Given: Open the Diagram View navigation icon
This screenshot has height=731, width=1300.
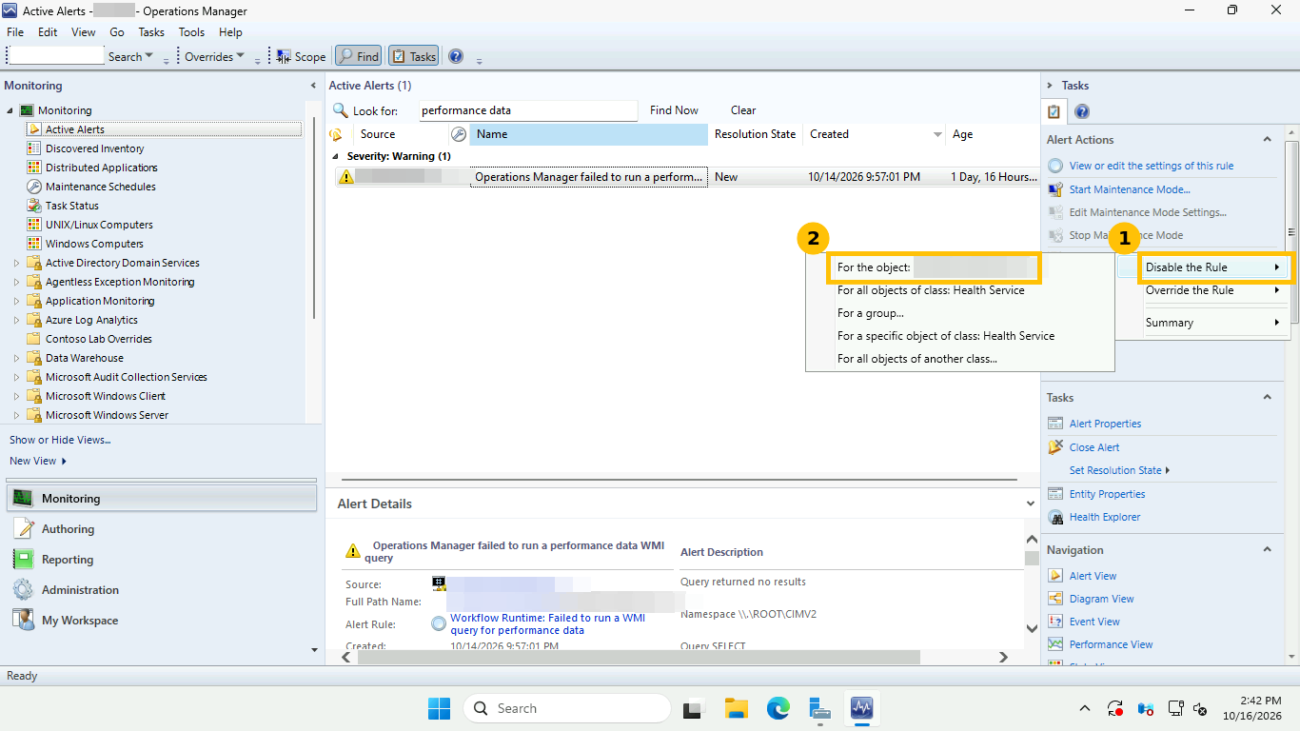Looking at the screenshot, I should pos(1054,599).
